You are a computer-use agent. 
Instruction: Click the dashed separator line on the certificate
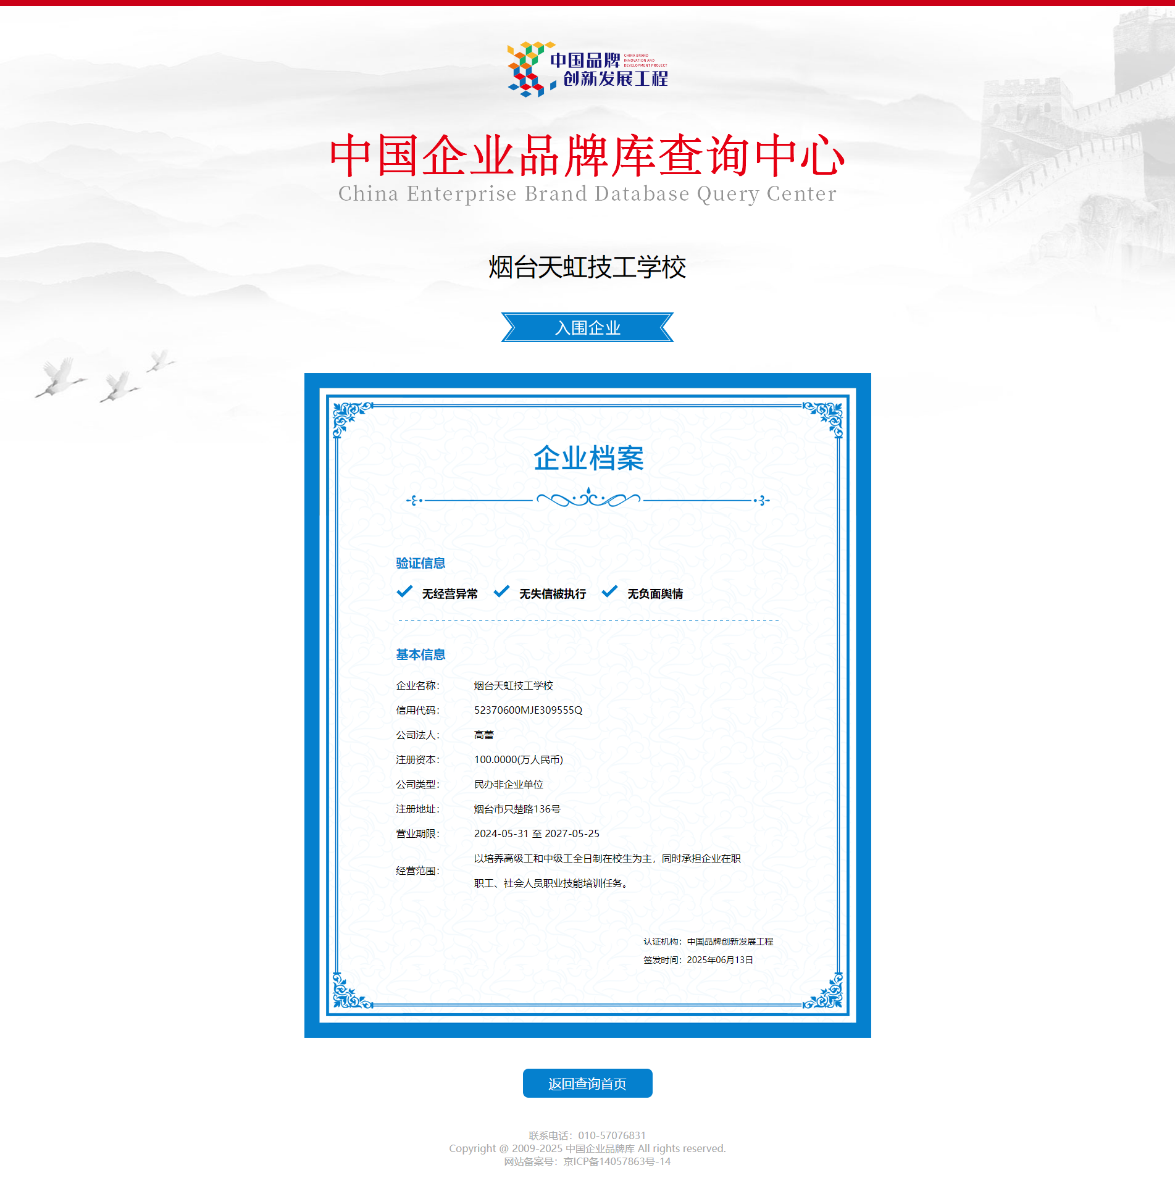tap(587, 620)
